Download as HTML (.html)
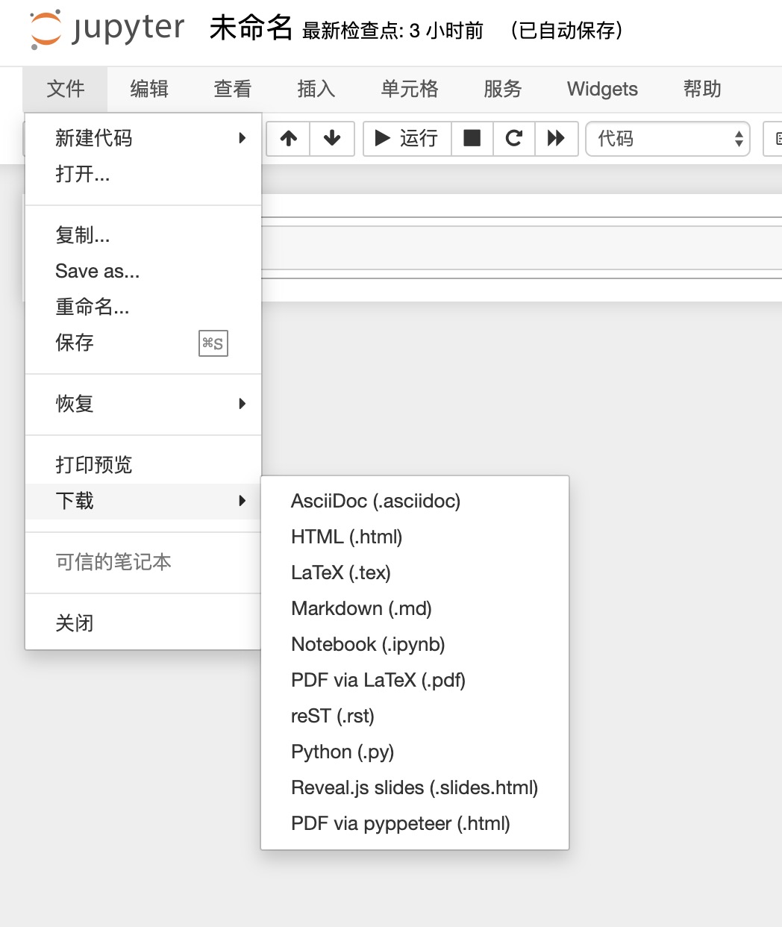This screenshot has height=927, width=782. [415, 537]
